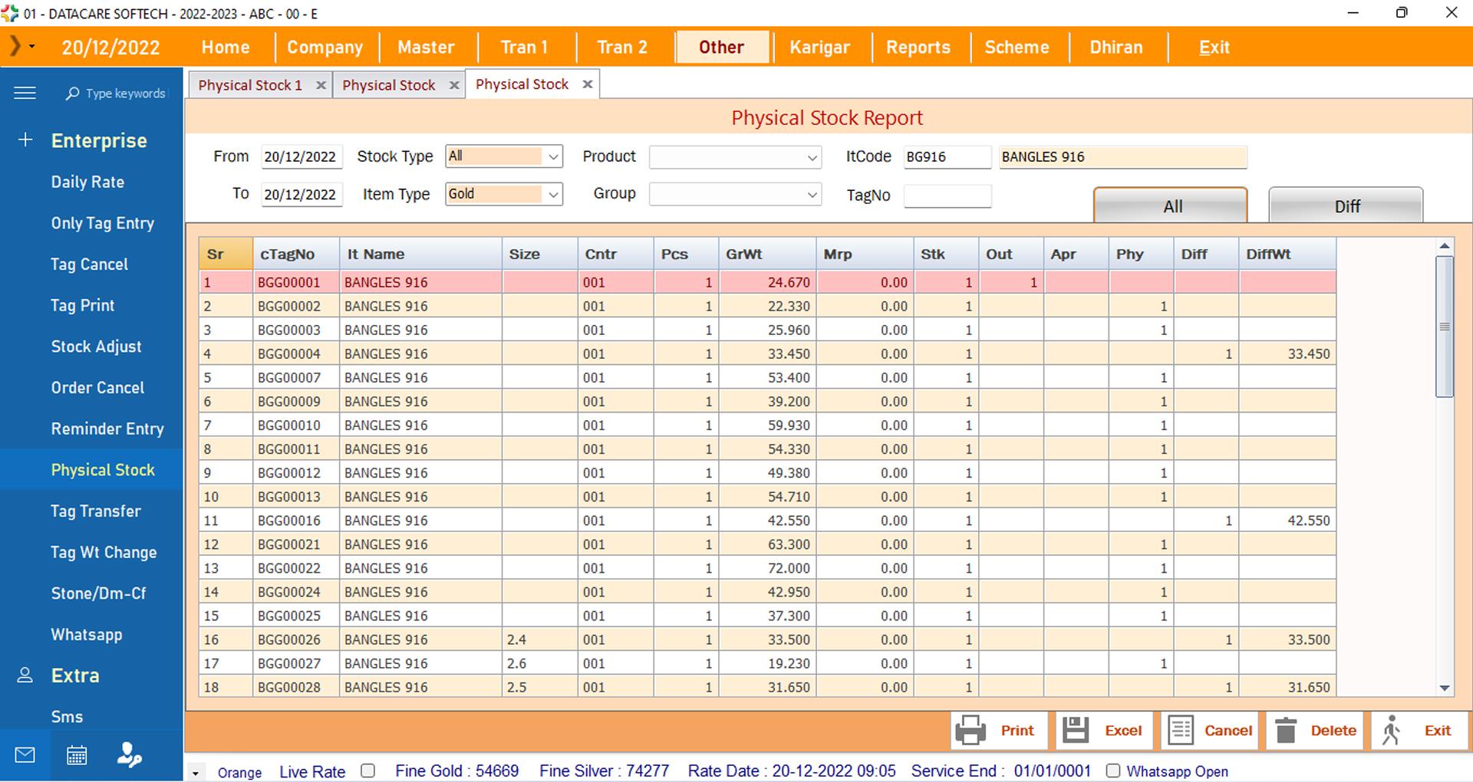Click the vertical scrollbar thumb of the grid
The image size is (1473, 782).
tap(1444, 327)
